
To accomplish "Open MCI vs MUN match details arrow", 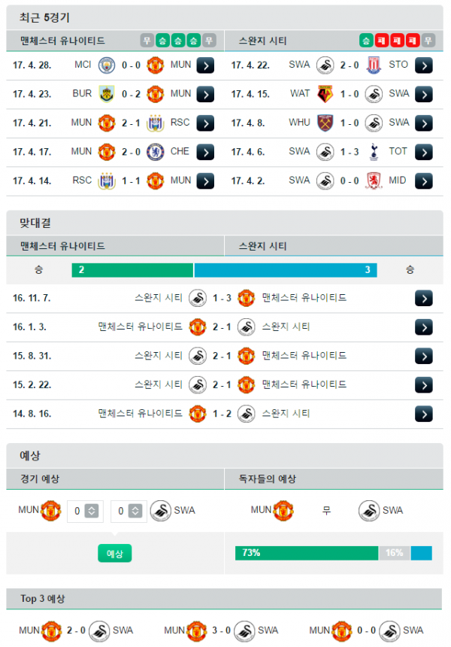I will point(205,65).
